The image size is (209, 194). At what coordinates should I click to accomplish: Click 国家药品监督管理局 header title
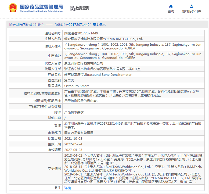41,7
